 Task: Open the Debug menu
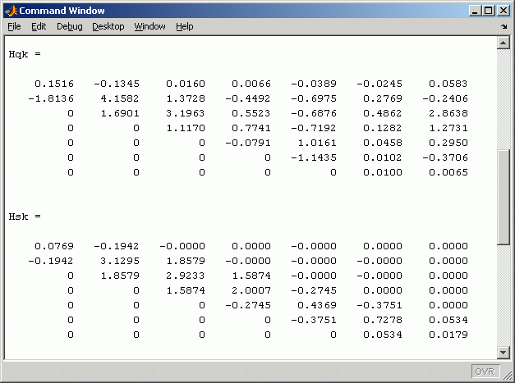(69, 26)
